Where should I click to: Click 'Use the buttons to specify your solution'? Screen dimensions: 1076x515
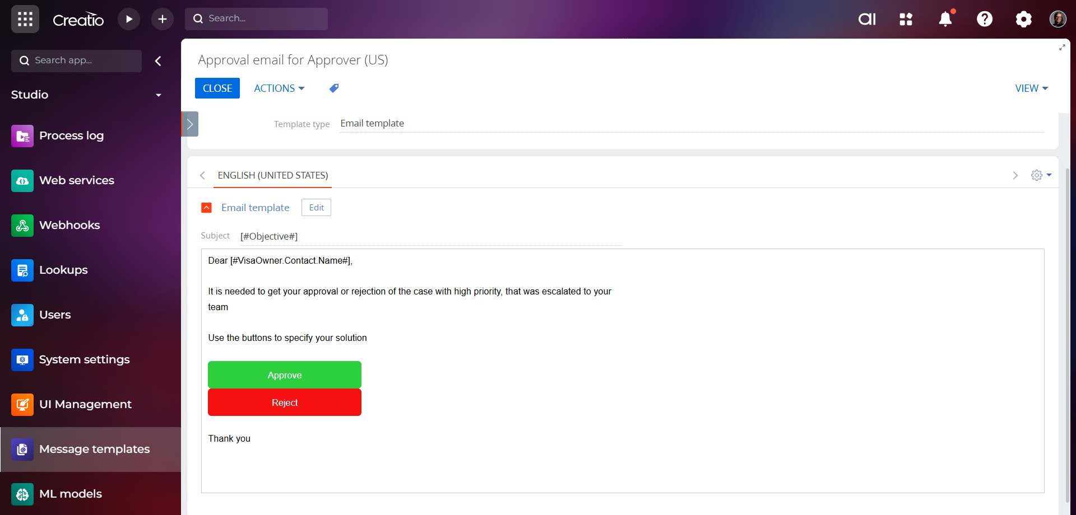point(287,338)
